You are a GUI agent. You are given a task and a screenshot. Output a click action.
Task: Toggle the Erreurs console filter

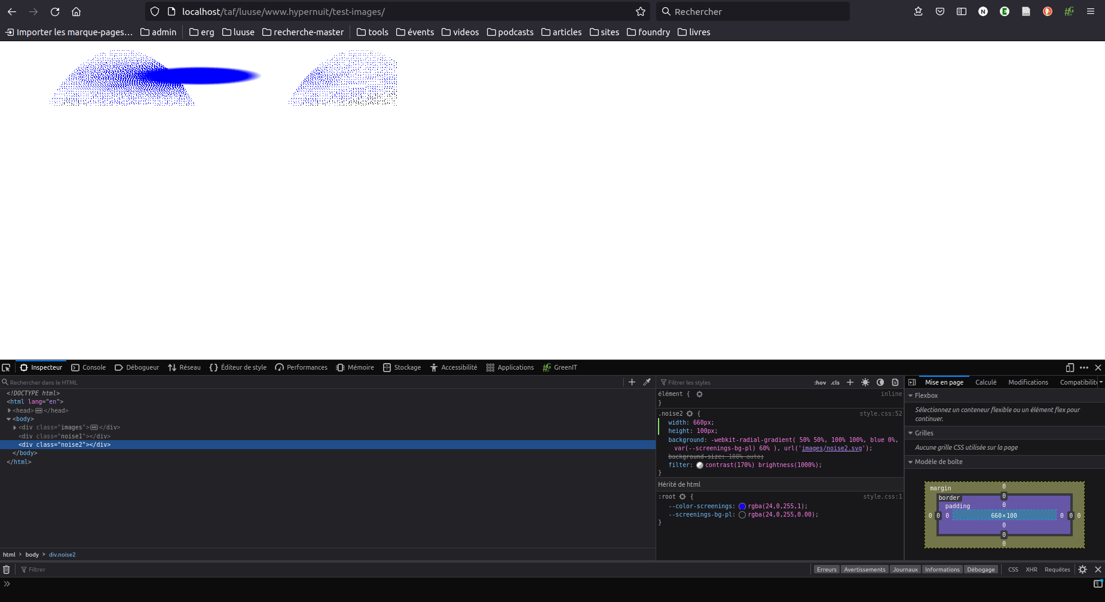tap(827, 570)
